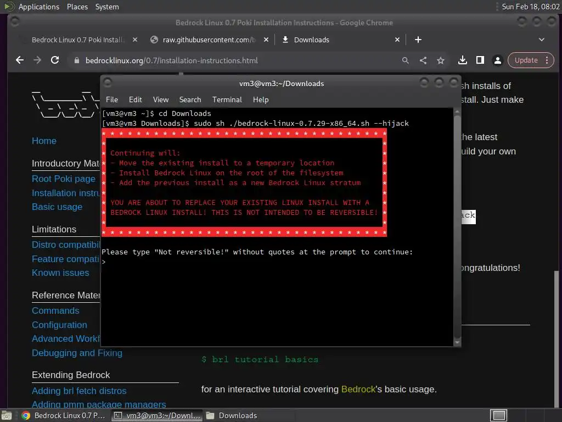
Task: Click terminal scrollbar down arrow
Action: 457,342
